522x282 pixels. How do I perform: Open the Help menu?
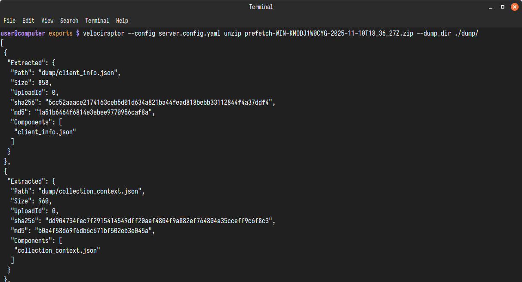[122, 21]
